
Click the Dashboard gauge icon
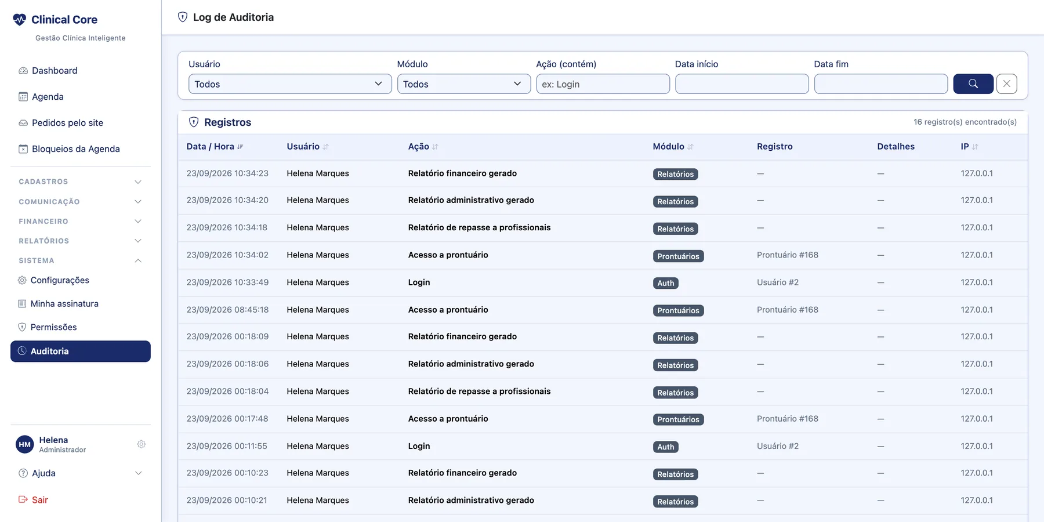23,71
